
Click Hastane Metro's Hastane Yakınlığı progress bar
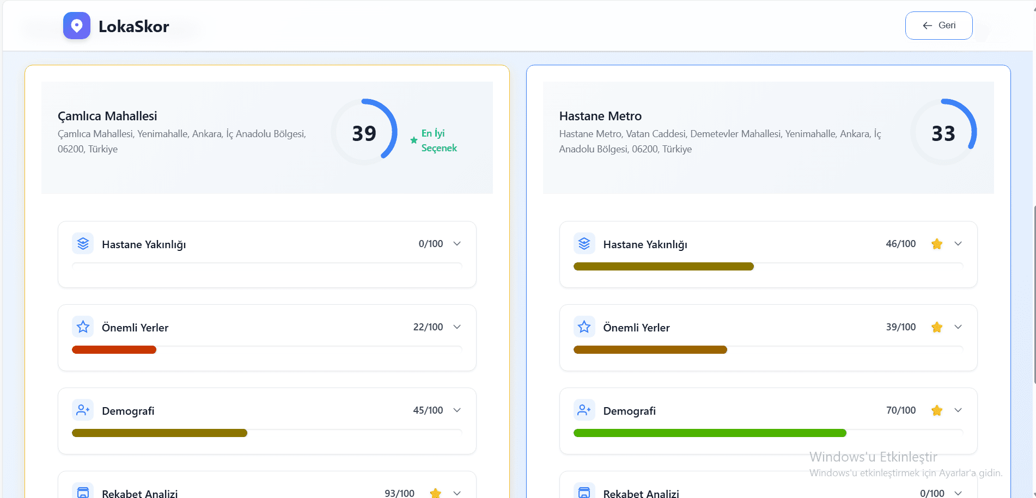coord(663,267)
